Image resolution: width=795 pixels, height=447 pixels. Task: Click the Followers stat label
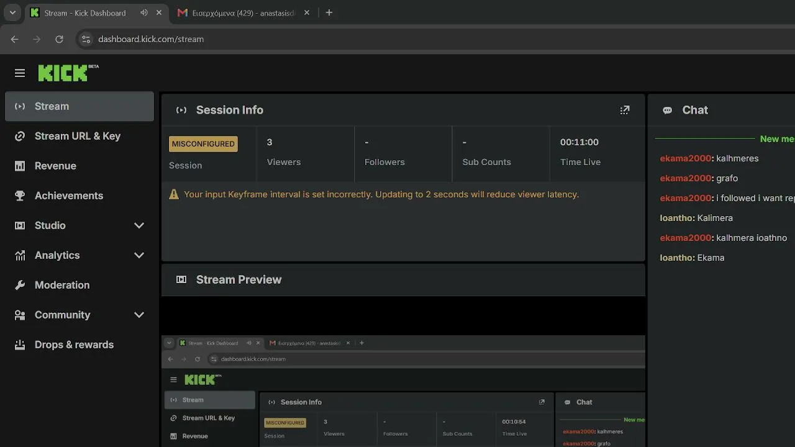(x=384, y=162)
